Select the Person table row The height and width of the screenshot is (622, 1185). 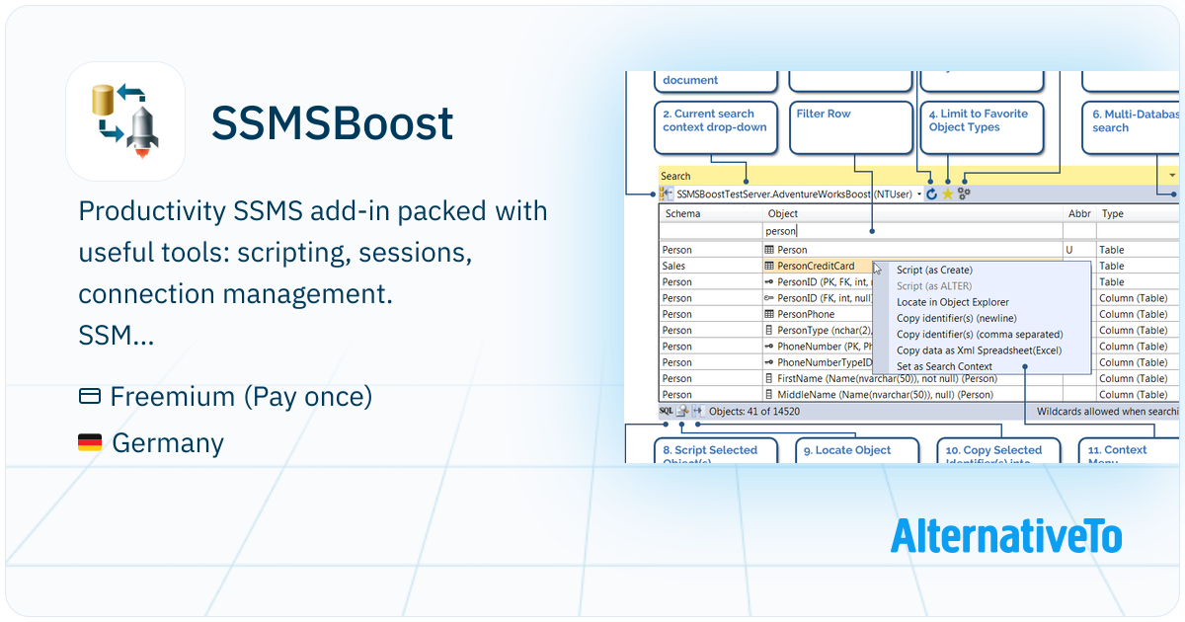point(919,250)
